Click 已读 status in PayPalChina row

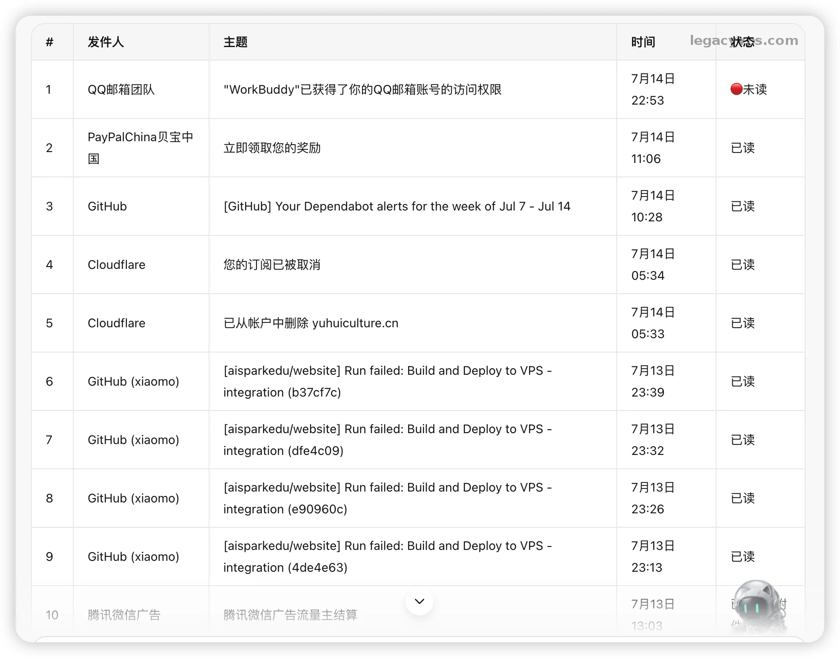pyautogui.click(x=743, y=148)
